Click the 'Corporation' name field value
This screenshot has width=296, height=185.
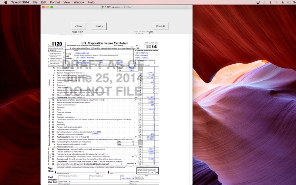82,53
